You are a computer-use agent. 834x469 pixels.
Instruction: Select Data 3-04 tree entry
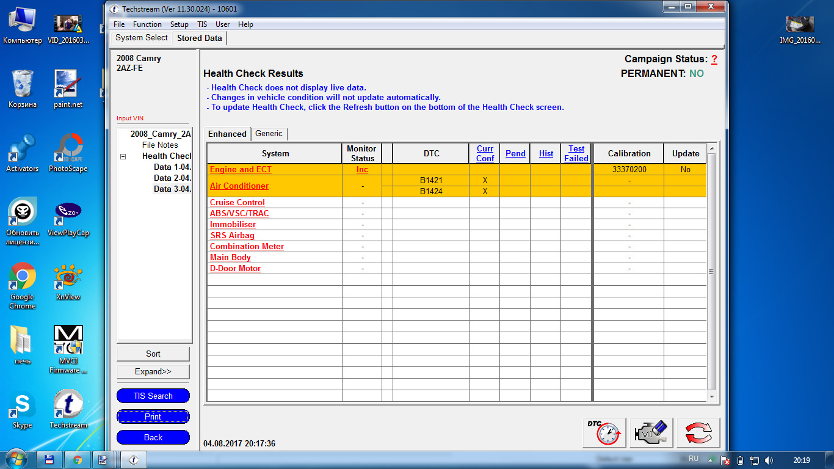(172, 189)
